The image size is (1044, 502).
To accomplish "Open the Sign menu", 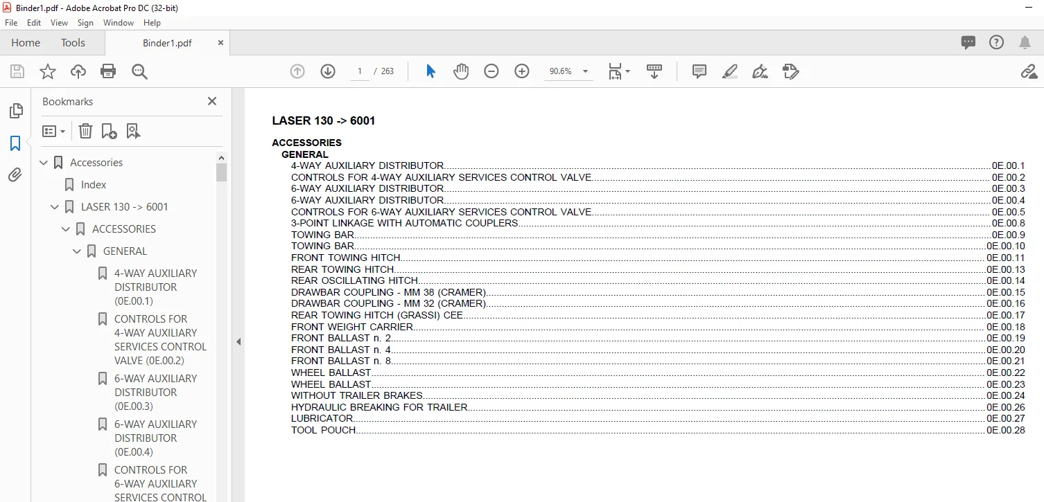I will click(85, 23).
